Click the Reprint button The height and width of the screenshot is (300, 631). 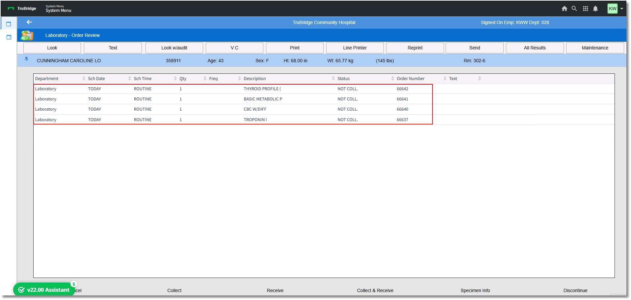point(415,48)
